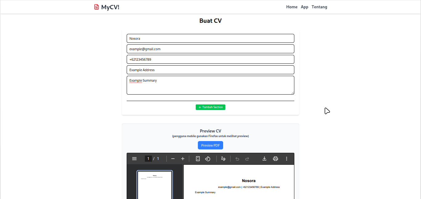Click the Preview CV heading

coord(211,131)
